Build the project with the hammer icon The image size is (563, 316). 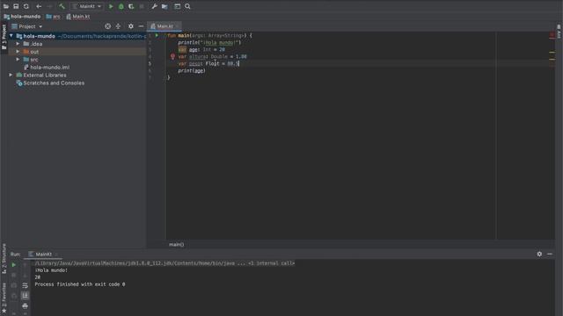(x=62, y=6)
